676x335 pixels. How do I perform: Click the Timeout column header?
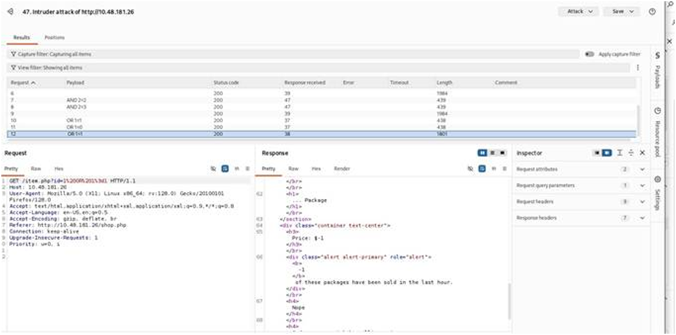399,82
